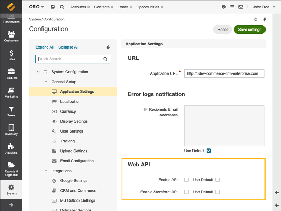
Task: Click the Marketing megaphone icon
Action: coord(11,92)
